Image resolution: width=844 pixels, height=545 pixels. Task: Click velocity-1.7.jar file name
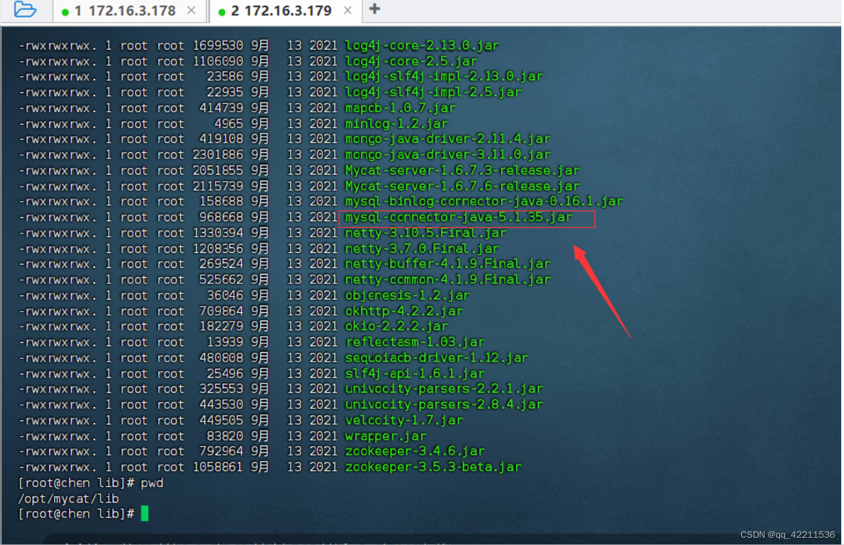404,421
